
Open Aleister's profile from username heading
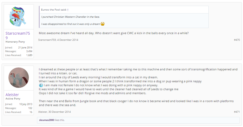pos(12,95)
